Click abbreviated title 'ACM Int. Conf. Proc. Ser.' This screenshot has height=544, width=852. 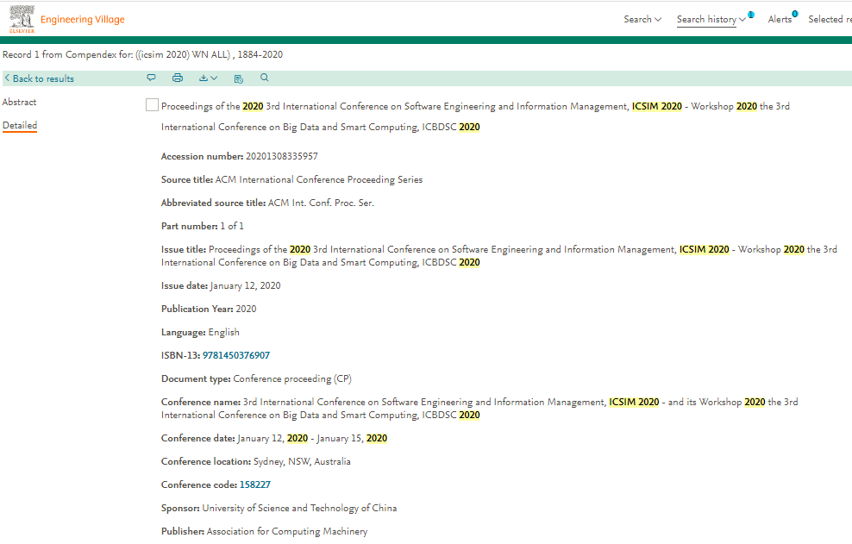click(321, 203)
